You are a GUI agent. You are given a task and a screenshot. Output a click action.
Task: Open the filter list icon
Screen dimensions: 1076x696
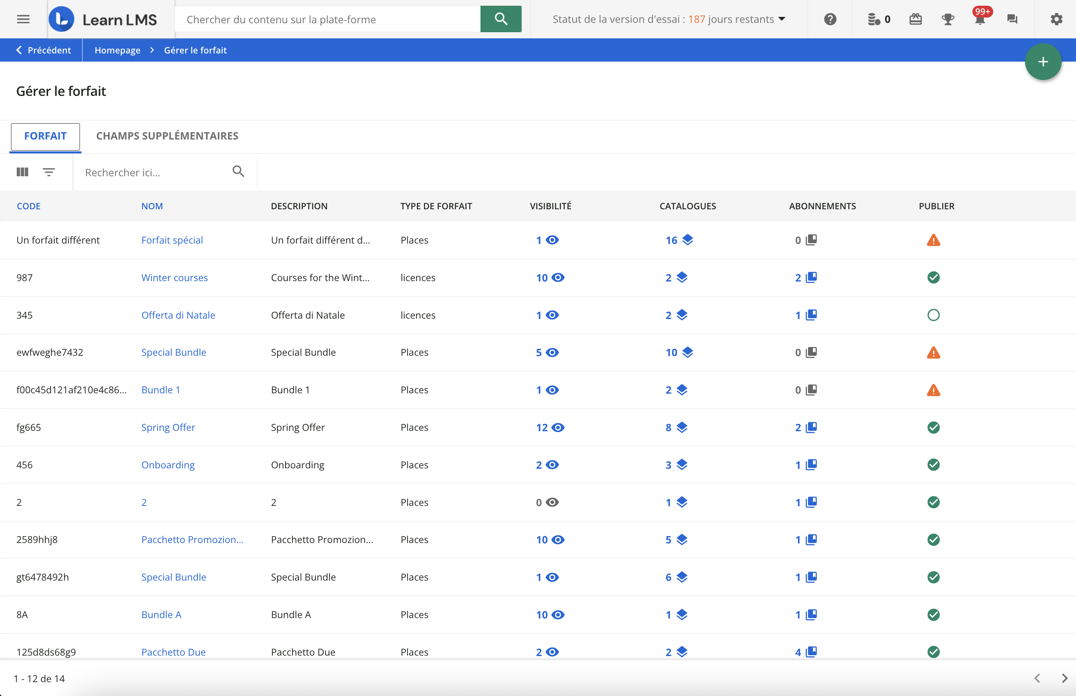tap(49, 172)
